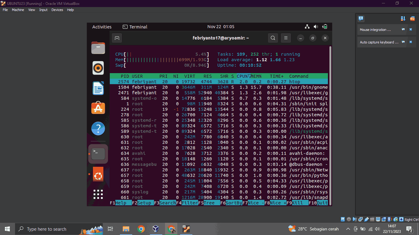419x235 pixels.
Task: Click hard disk indicator in VirtualBox status bar
Action: click(x=343, y=219)
